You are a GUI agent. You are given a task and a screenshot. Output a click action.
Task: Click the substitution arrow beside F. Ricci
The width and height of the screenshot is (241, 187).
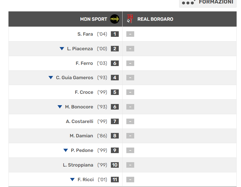[72, 180]
